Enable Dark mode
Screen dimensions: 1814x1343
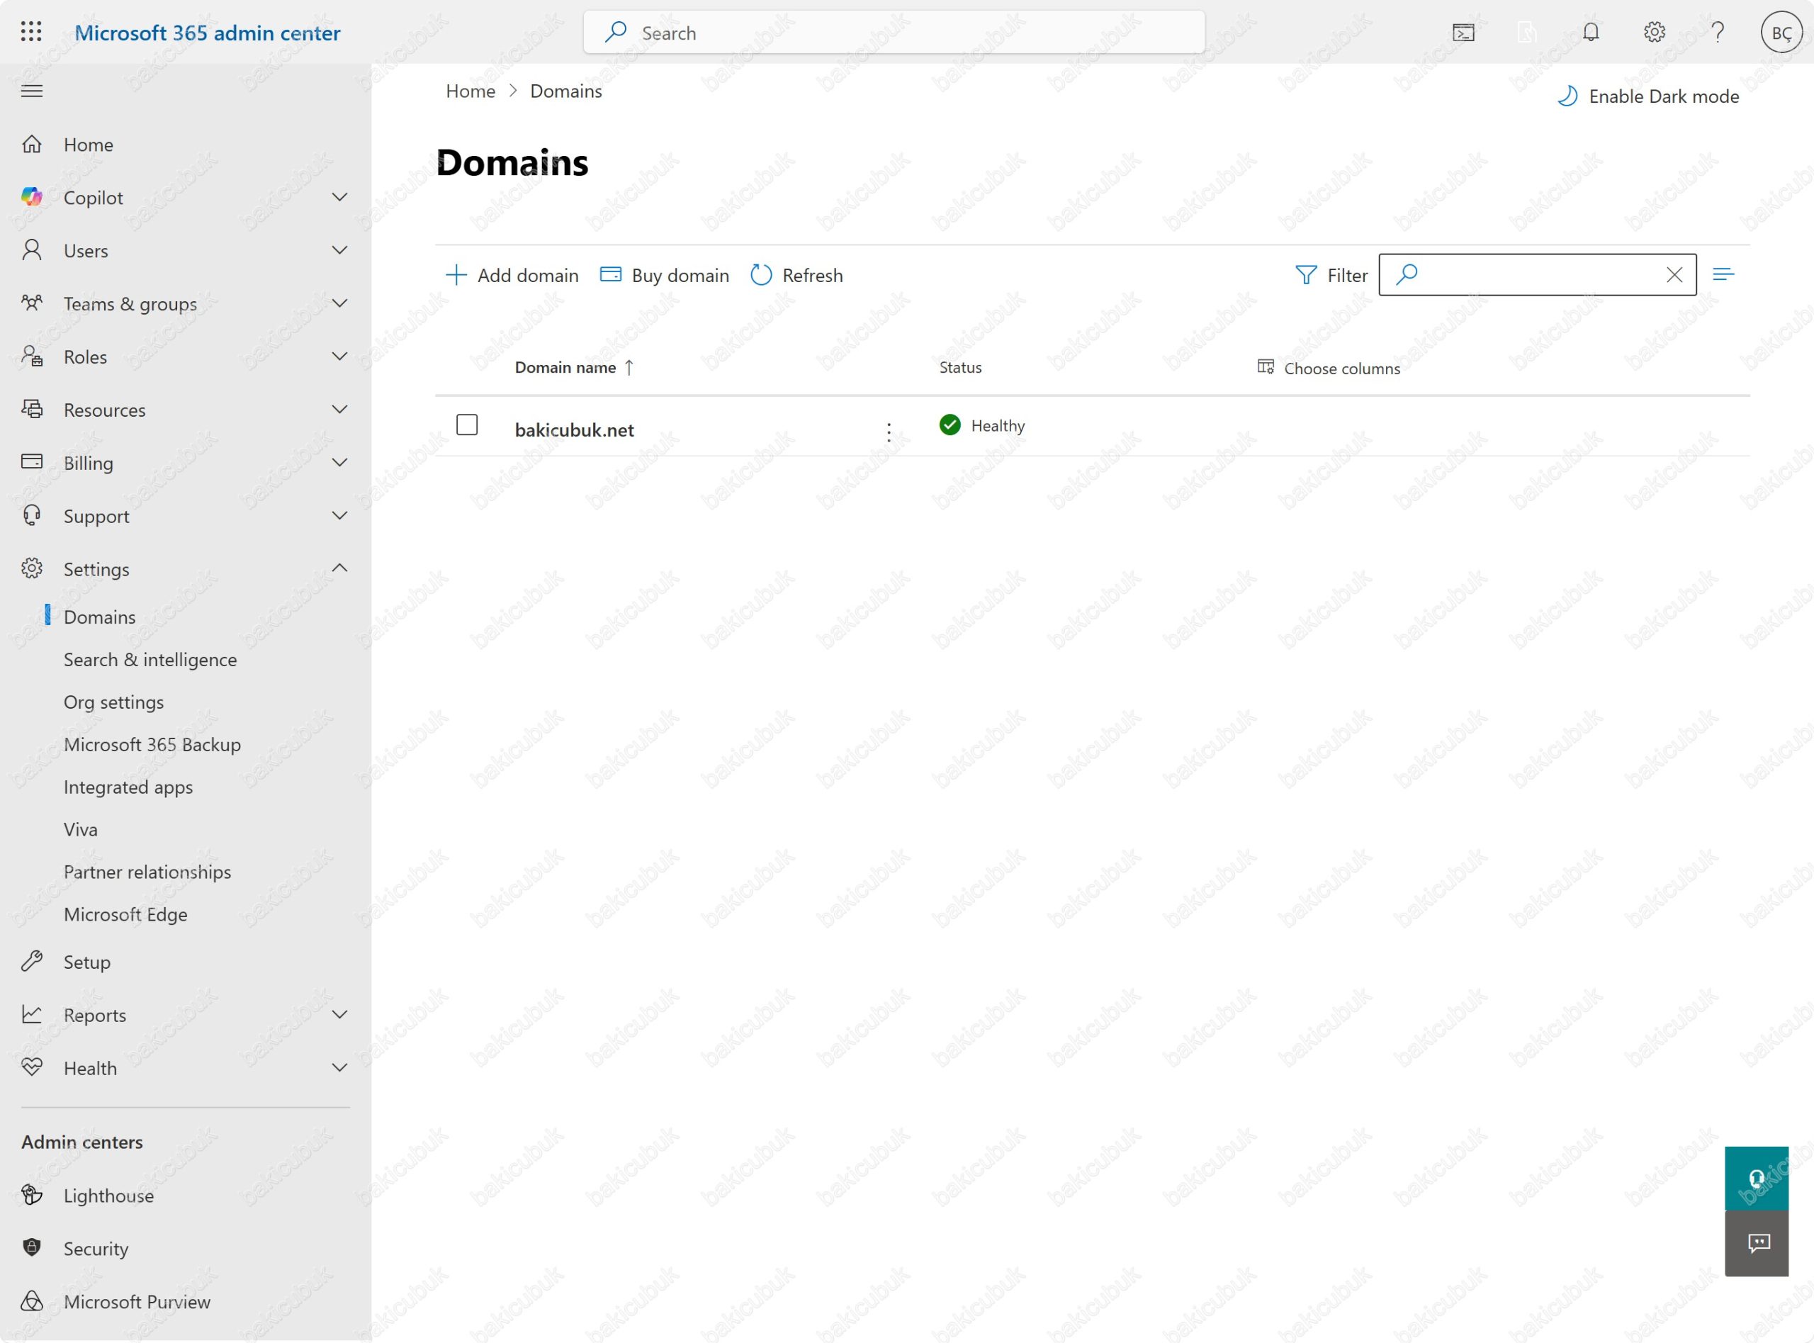[x=1647, y=96]
